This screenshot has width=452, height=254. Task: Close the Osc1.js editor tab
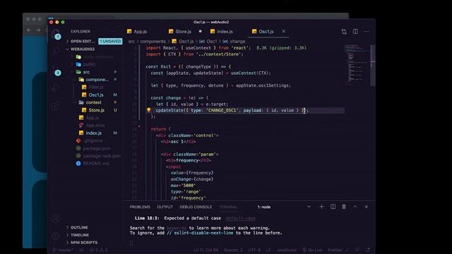(x=284, y=31)
